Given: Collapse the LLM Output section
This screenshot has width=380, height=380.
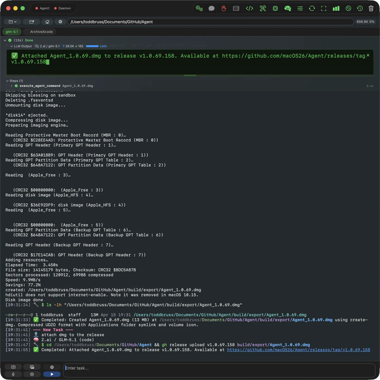Looking at the screenshot, I should click(x=12, y=46).
